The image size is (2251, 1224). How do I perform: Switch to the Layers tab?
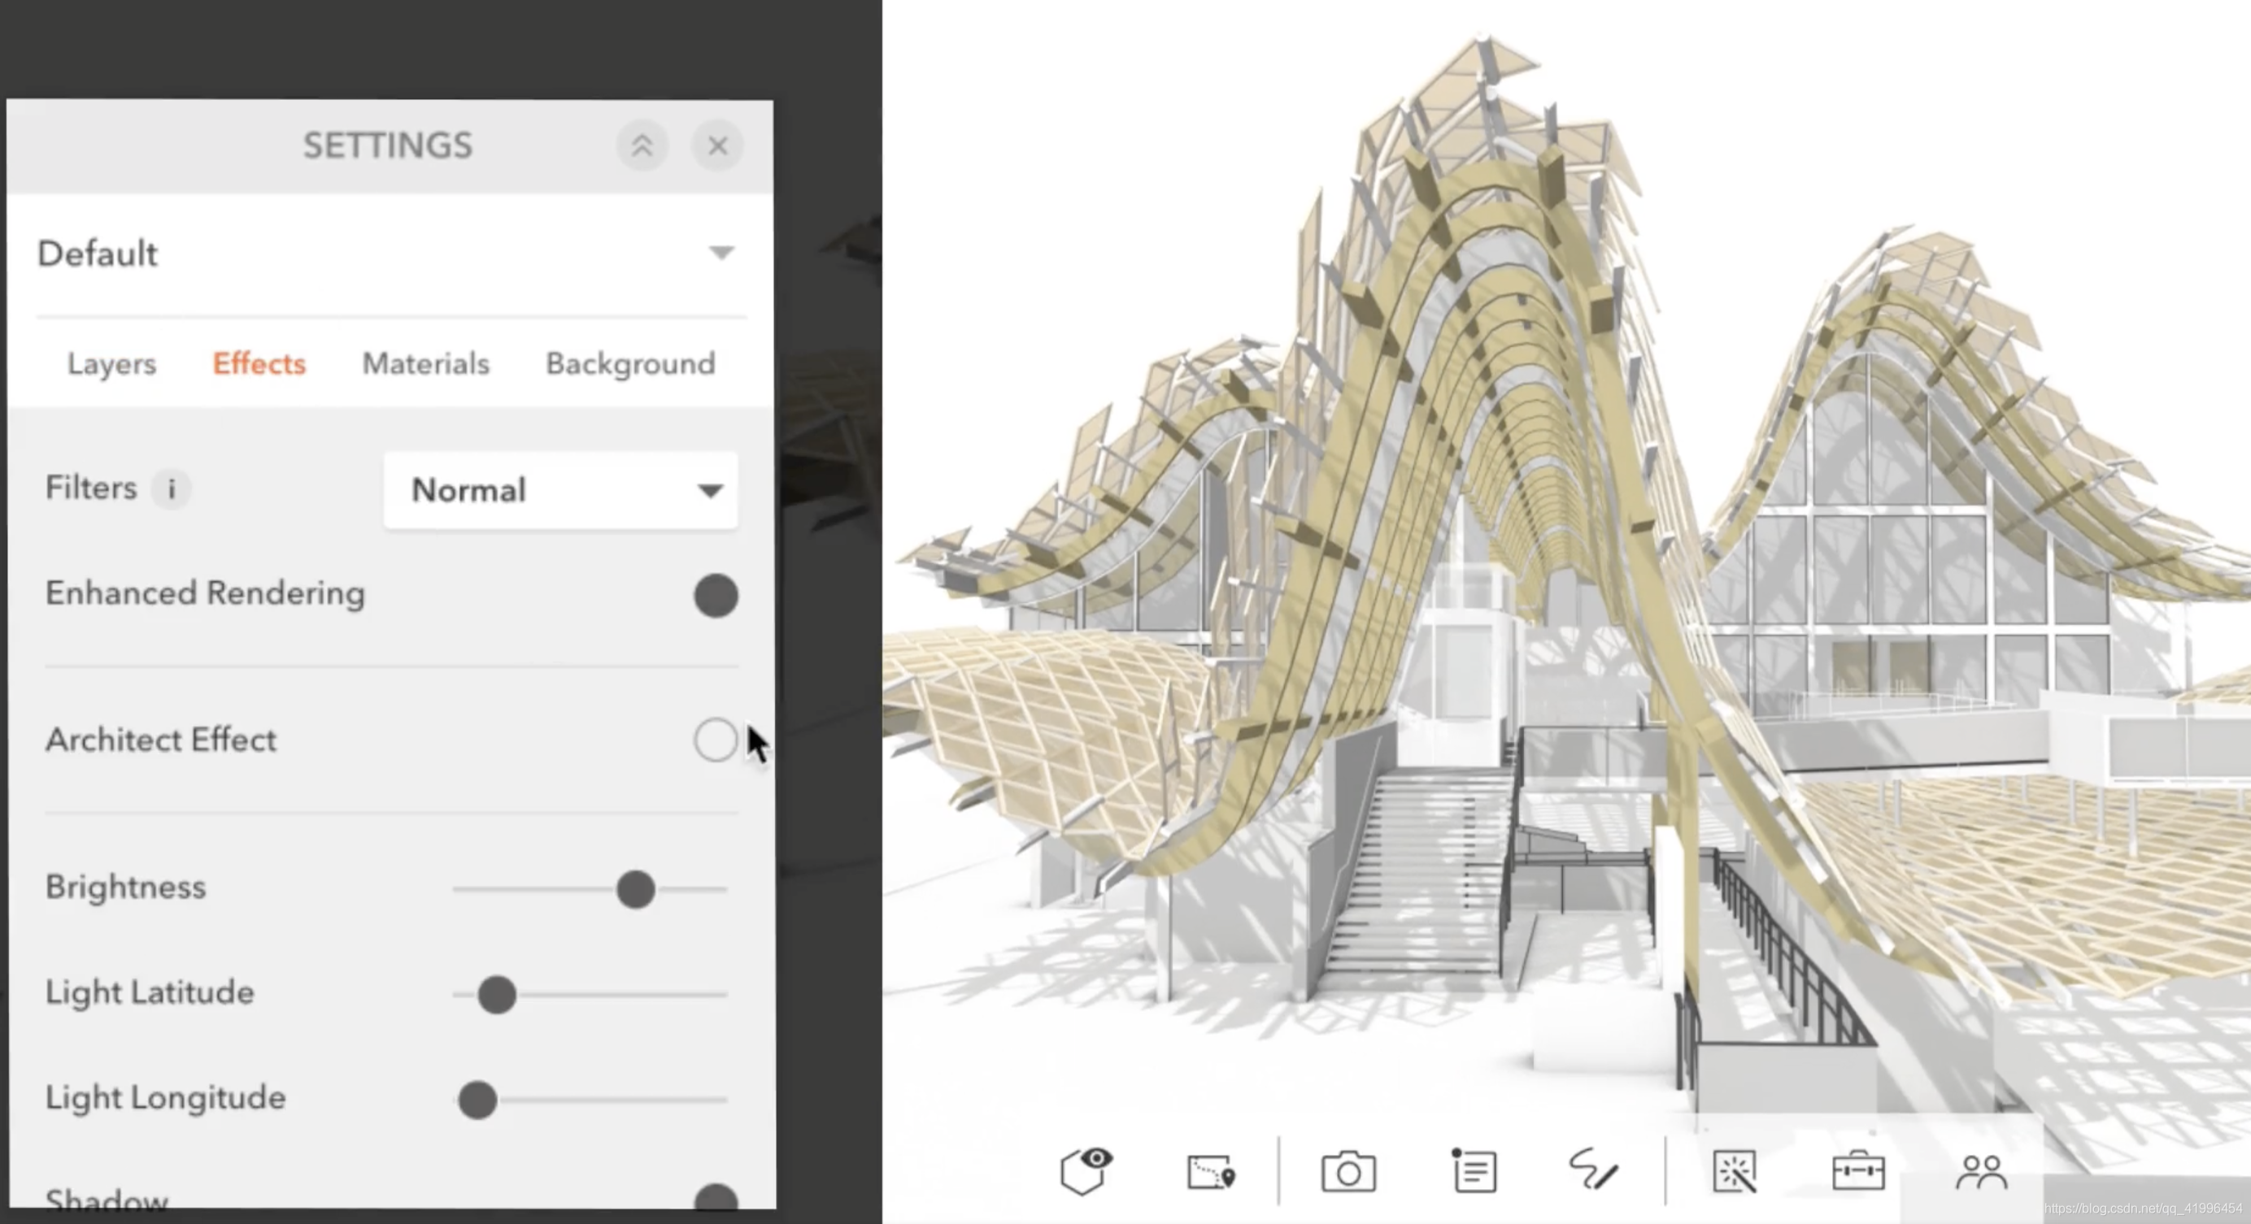click(112, 363)
